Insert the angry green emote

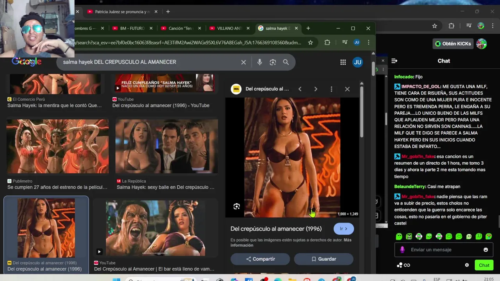[409, 236]
